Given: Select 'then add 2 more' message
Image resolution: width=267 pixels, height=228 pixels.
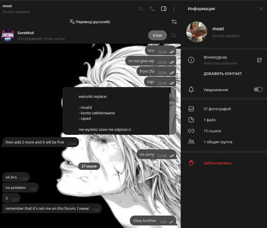Looking at the screenshot, I should [x=40, y=142].
